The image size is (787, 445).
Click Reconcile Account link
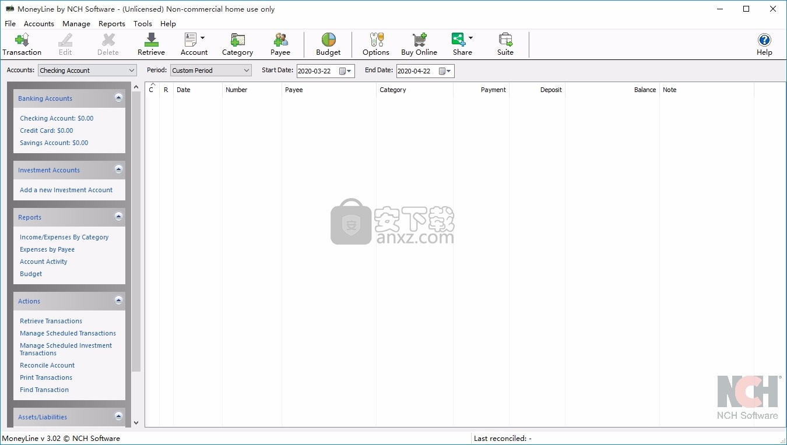(x=47, y=365)
